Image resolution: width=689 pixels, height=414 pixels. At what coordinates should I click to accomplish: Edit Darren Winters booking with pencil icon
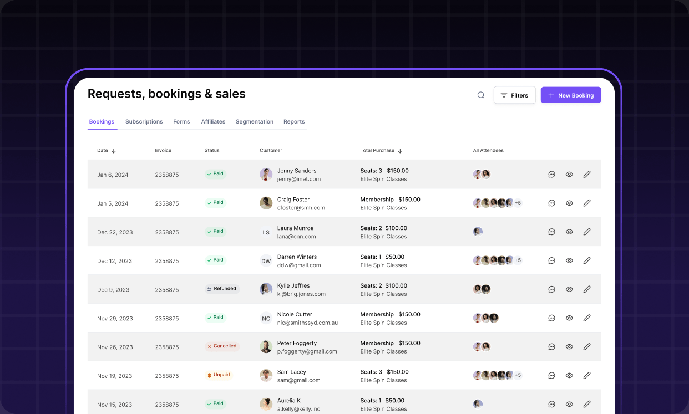coord(587,260)
